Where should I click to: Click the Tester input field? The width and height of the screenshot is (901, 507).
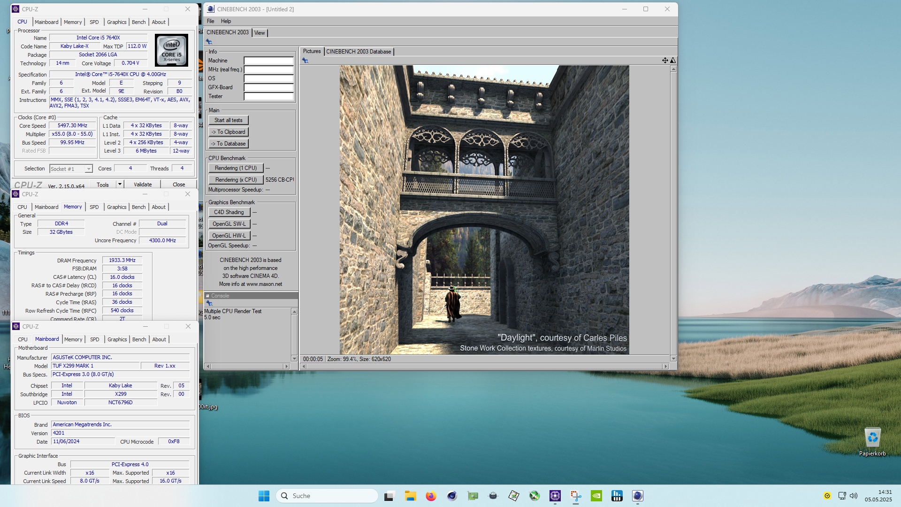(x=268, y=96)
